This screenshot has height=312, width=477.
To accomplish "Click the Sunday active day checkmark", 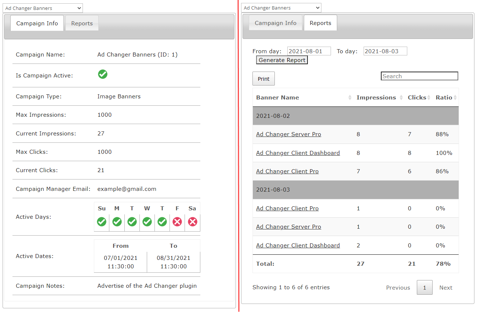I will coord(102,222).
